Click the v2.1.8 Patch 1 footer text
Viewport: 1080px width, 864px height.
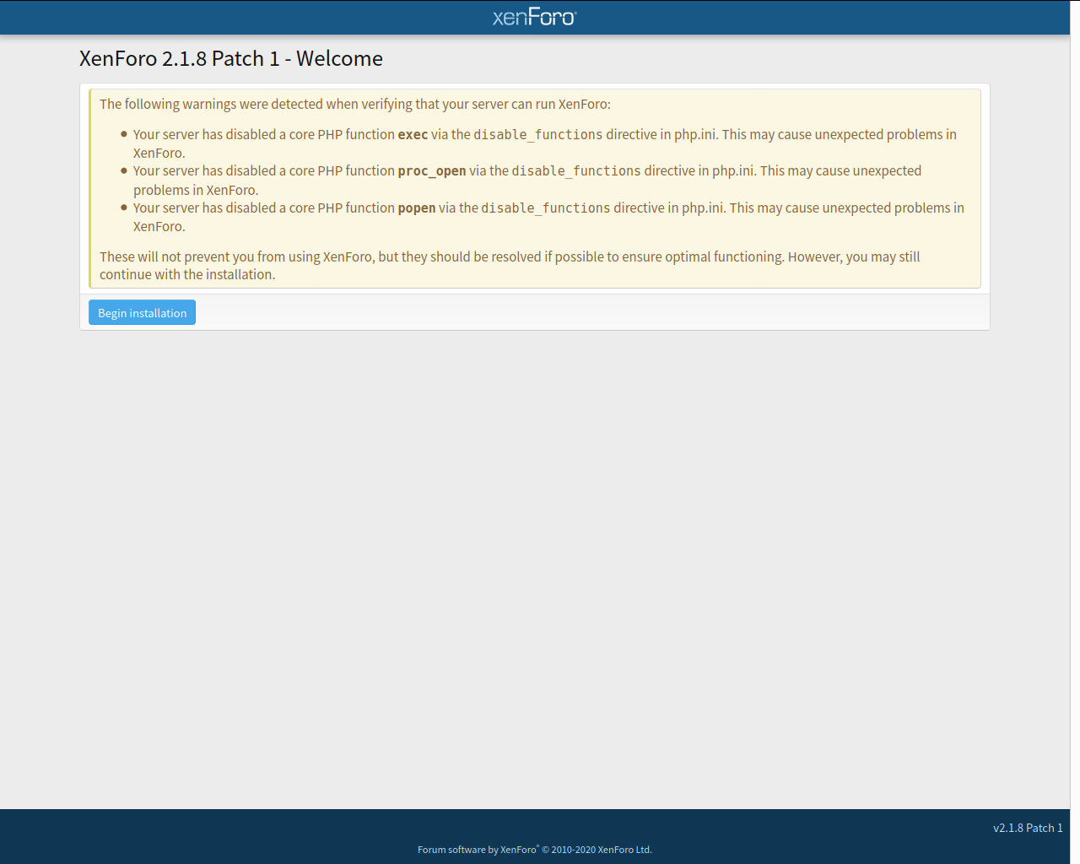[x=1028, y=828]
